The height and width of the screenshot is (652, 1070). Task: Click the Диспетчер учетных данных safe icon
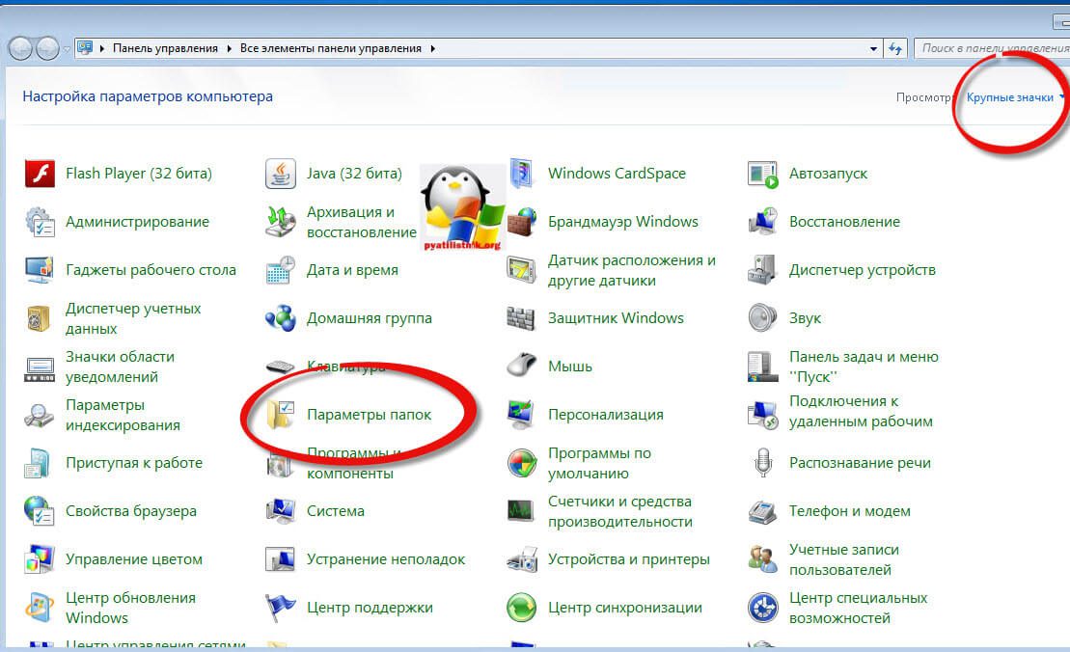tap(40, 318)
